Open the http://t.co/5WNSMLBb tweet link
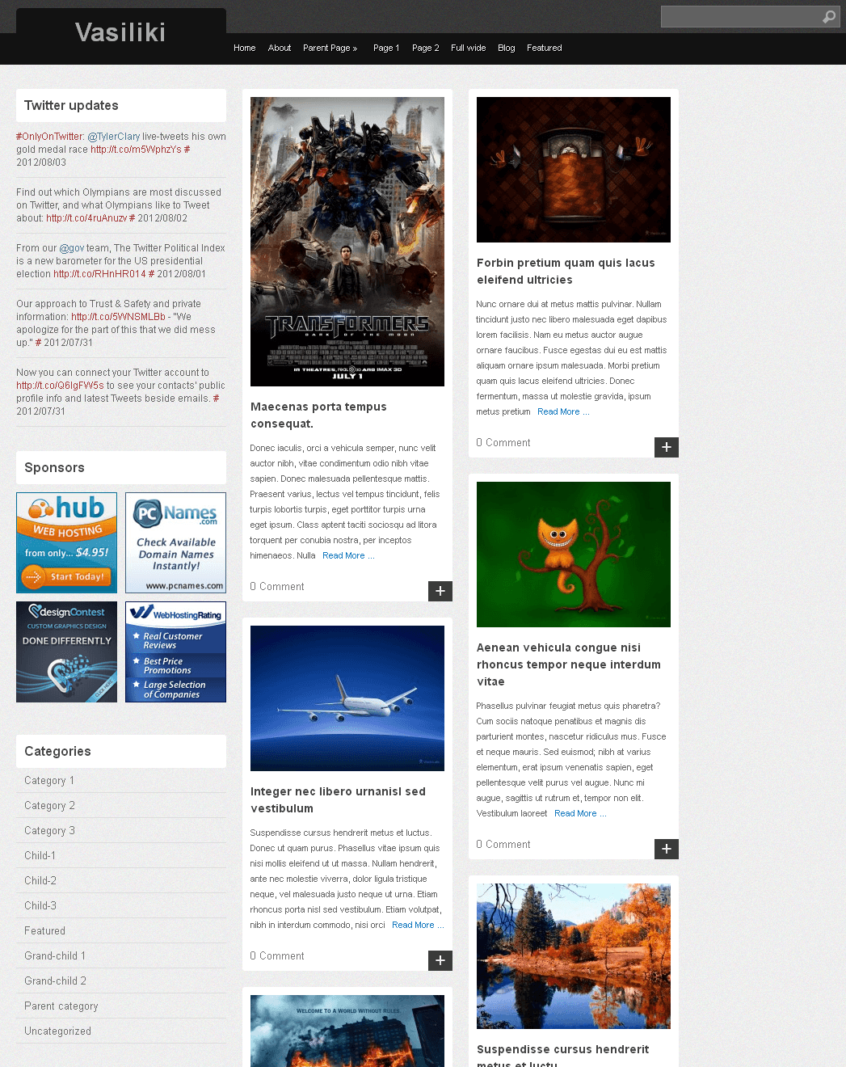Image resolution: width=846 pixels, height=1067 pixels. click(118, 317)
